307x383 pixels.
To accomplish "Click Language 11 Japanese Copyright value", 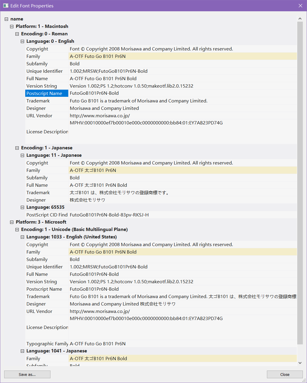I will point(183,163).
